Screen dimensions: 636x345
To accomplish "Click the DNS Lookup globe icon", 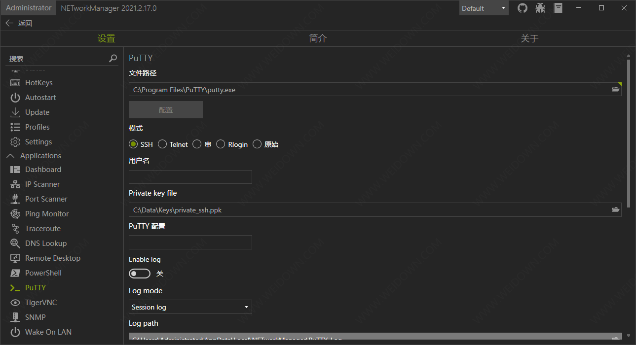I will [15, 243].
